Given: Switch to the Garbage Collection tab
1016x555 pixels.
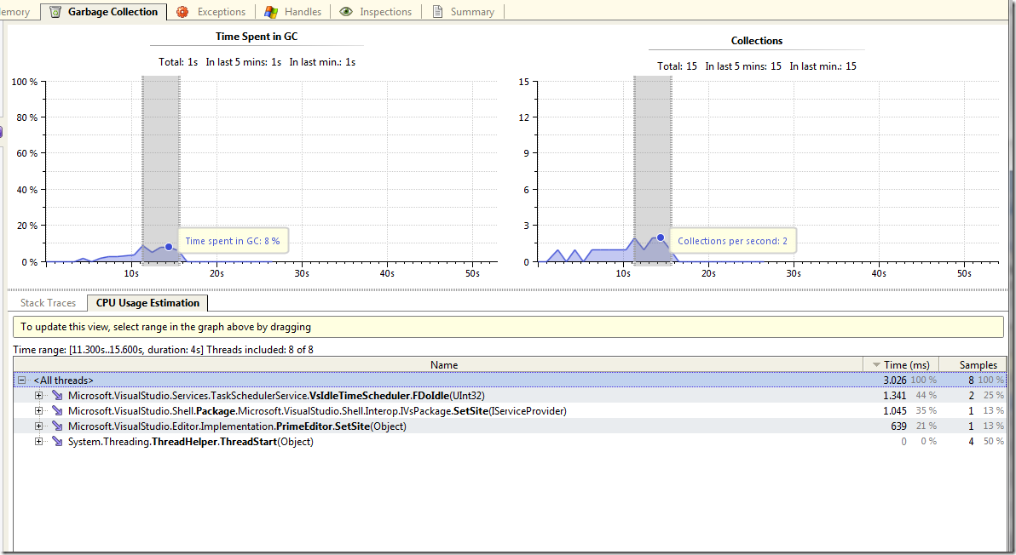Looking at the screenshot, I should coord(104,12).
